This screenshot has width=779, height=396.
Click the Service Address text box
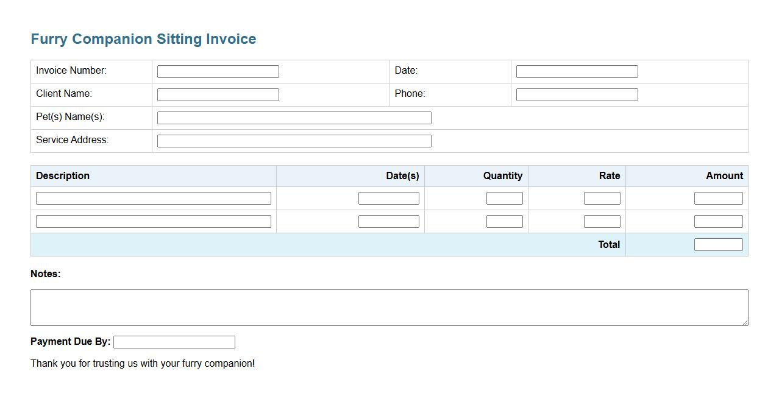tap(294, 141)
